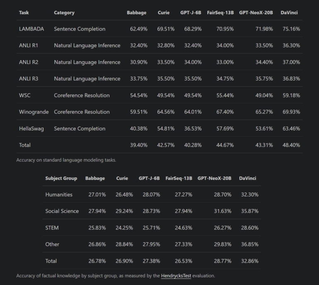
Task: Click the WSC Coreference Resolution cell
Action: 82,95
